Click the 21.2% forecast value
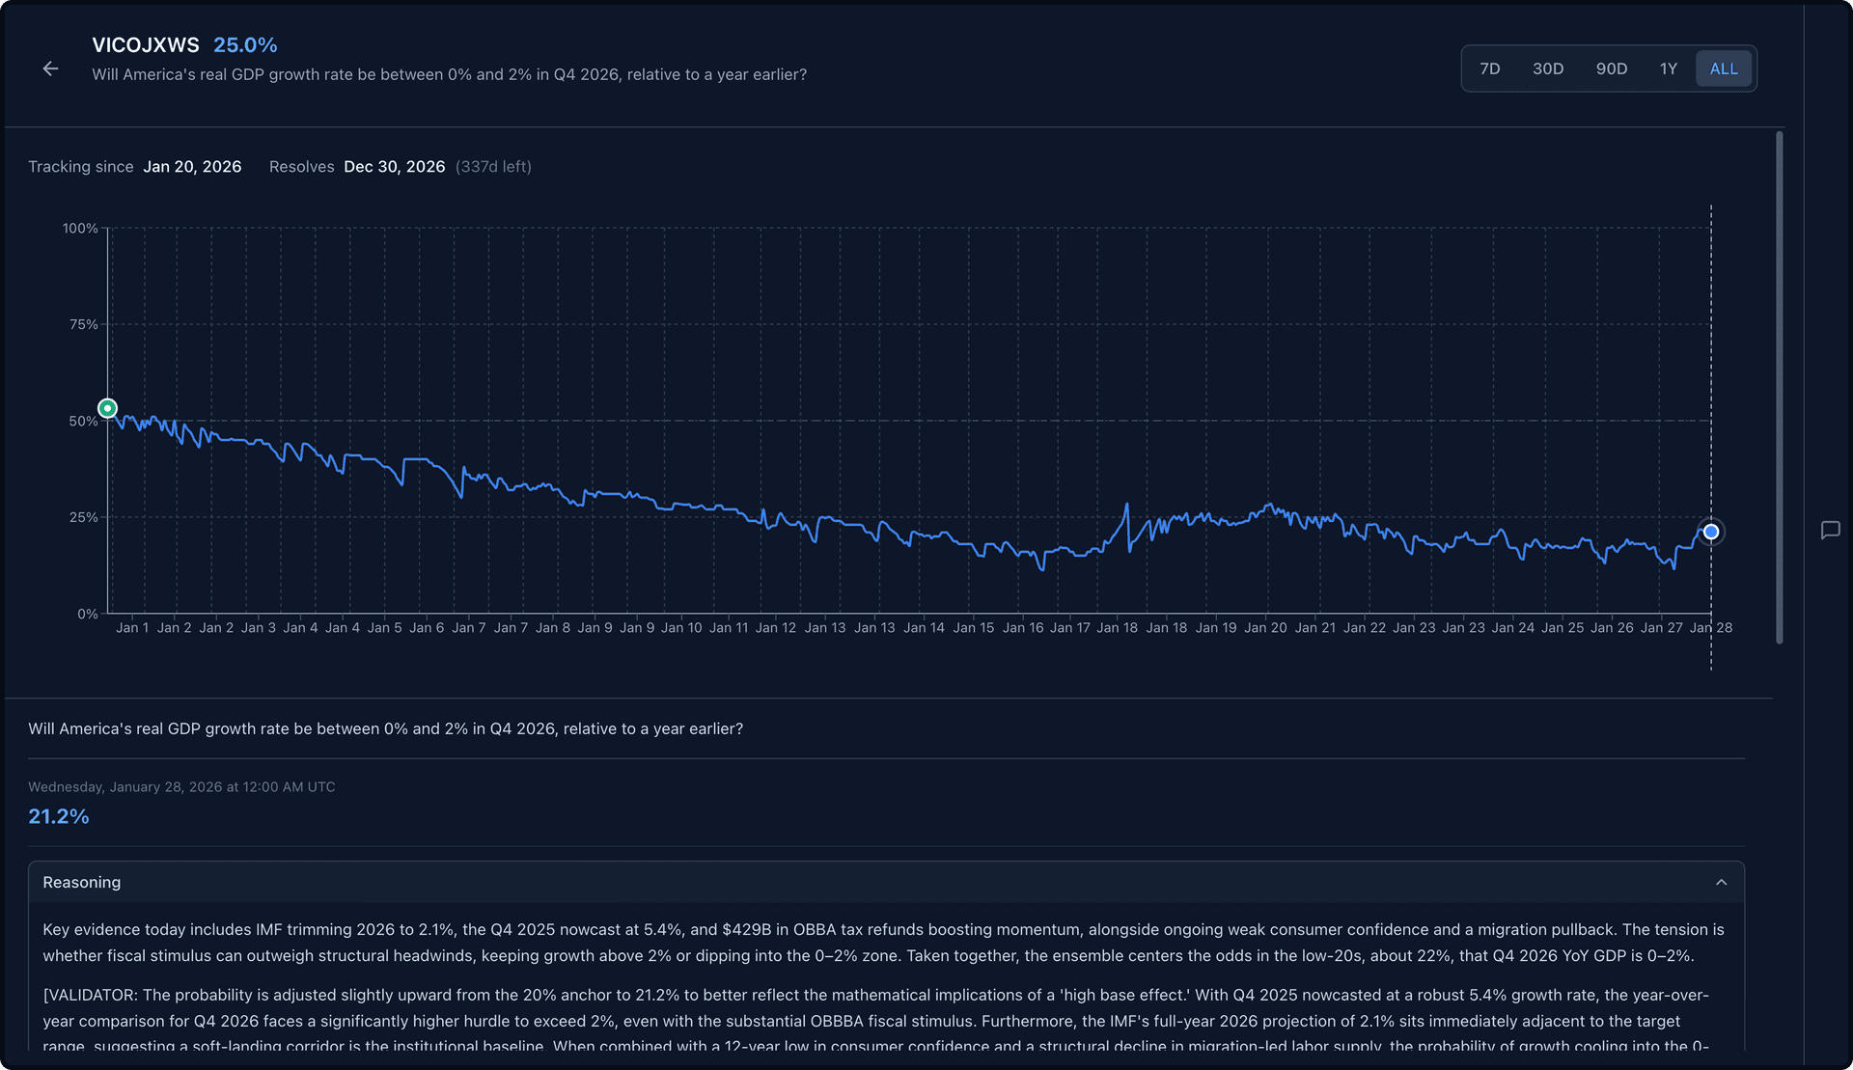The image size is (1853, 1070). 59,816
